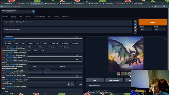The image size is (169, 95).
Task: Select the Euler sampler
Action: tap(15, 43)
